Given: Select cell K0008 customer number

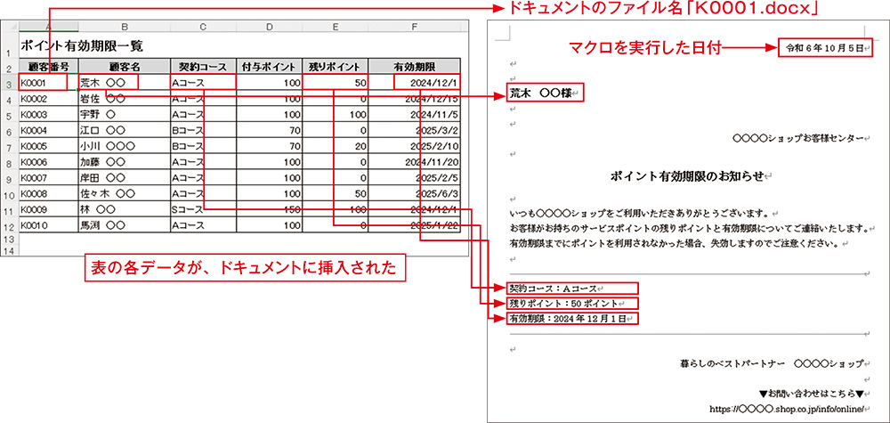Looking at the screenshot, I should click(49, 193).
